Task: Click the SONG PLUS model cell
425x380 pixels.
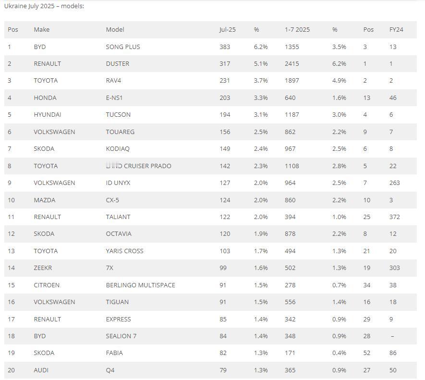Action: coord(123,47)
